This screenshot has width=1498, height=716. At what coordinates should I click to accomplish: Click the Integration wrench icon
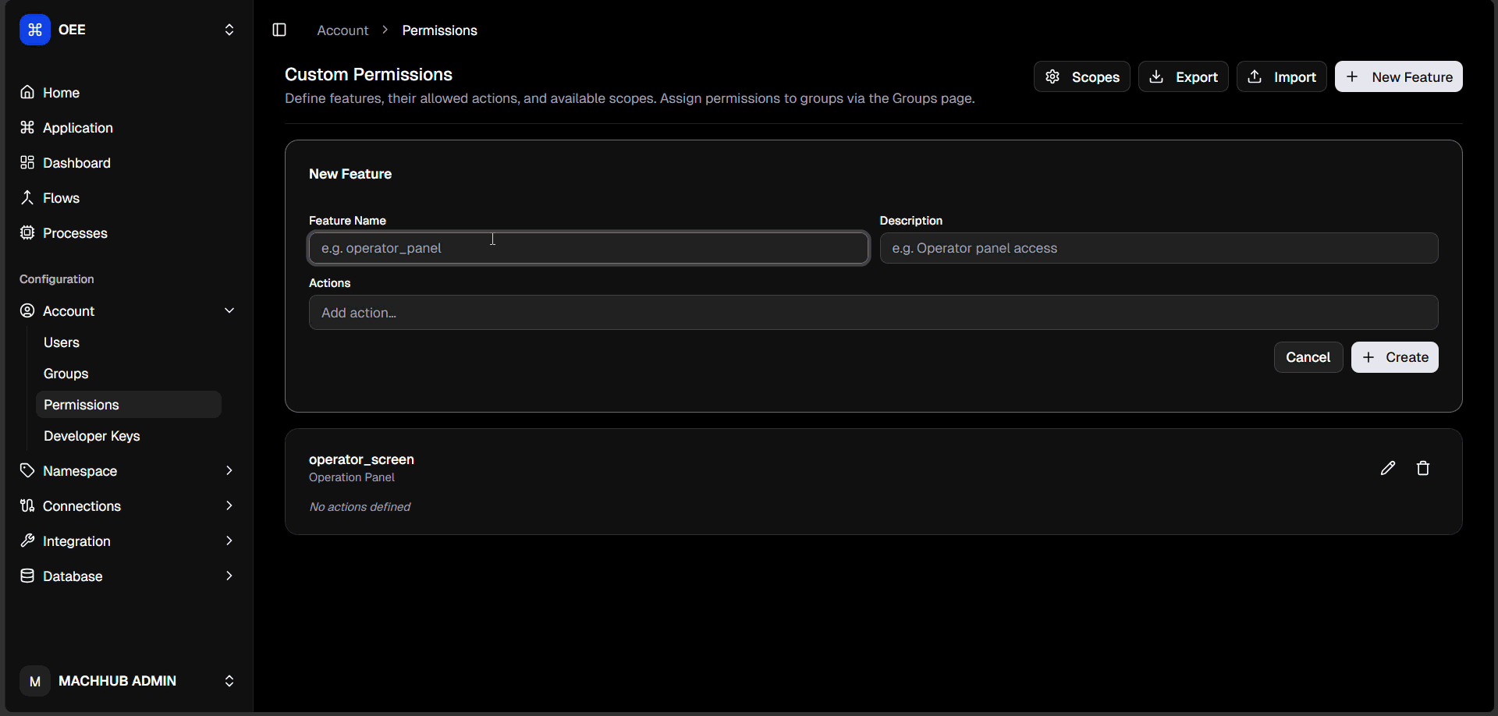point(27,541)
